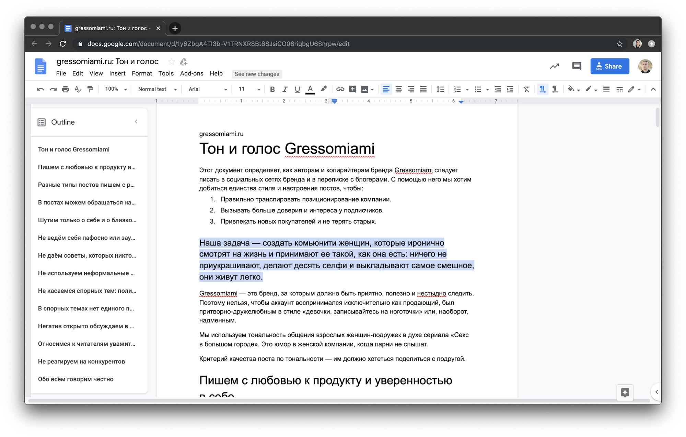The height and width of the screenshot is (437, 686).
Task: Toggle center alignment
Action: coord(398,89)
